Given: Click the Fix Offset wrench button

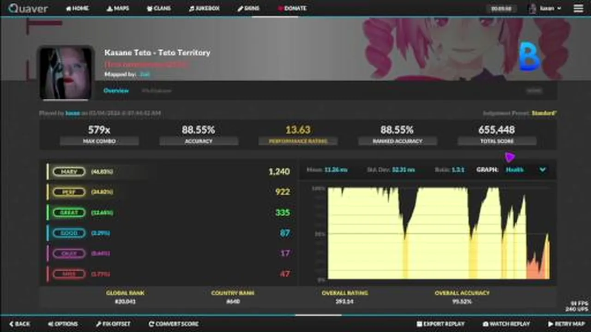Looking at the screenshot, I should click(113, 324).
